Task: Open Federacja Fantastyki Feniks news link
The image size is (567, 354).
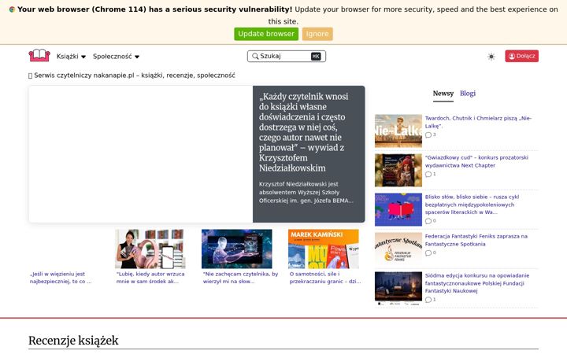Action: click(476, 240)
